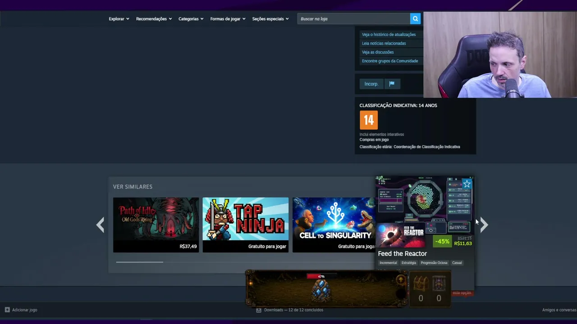
Task: Open Amigos e conversas panel
Action: tap(559, 310)
